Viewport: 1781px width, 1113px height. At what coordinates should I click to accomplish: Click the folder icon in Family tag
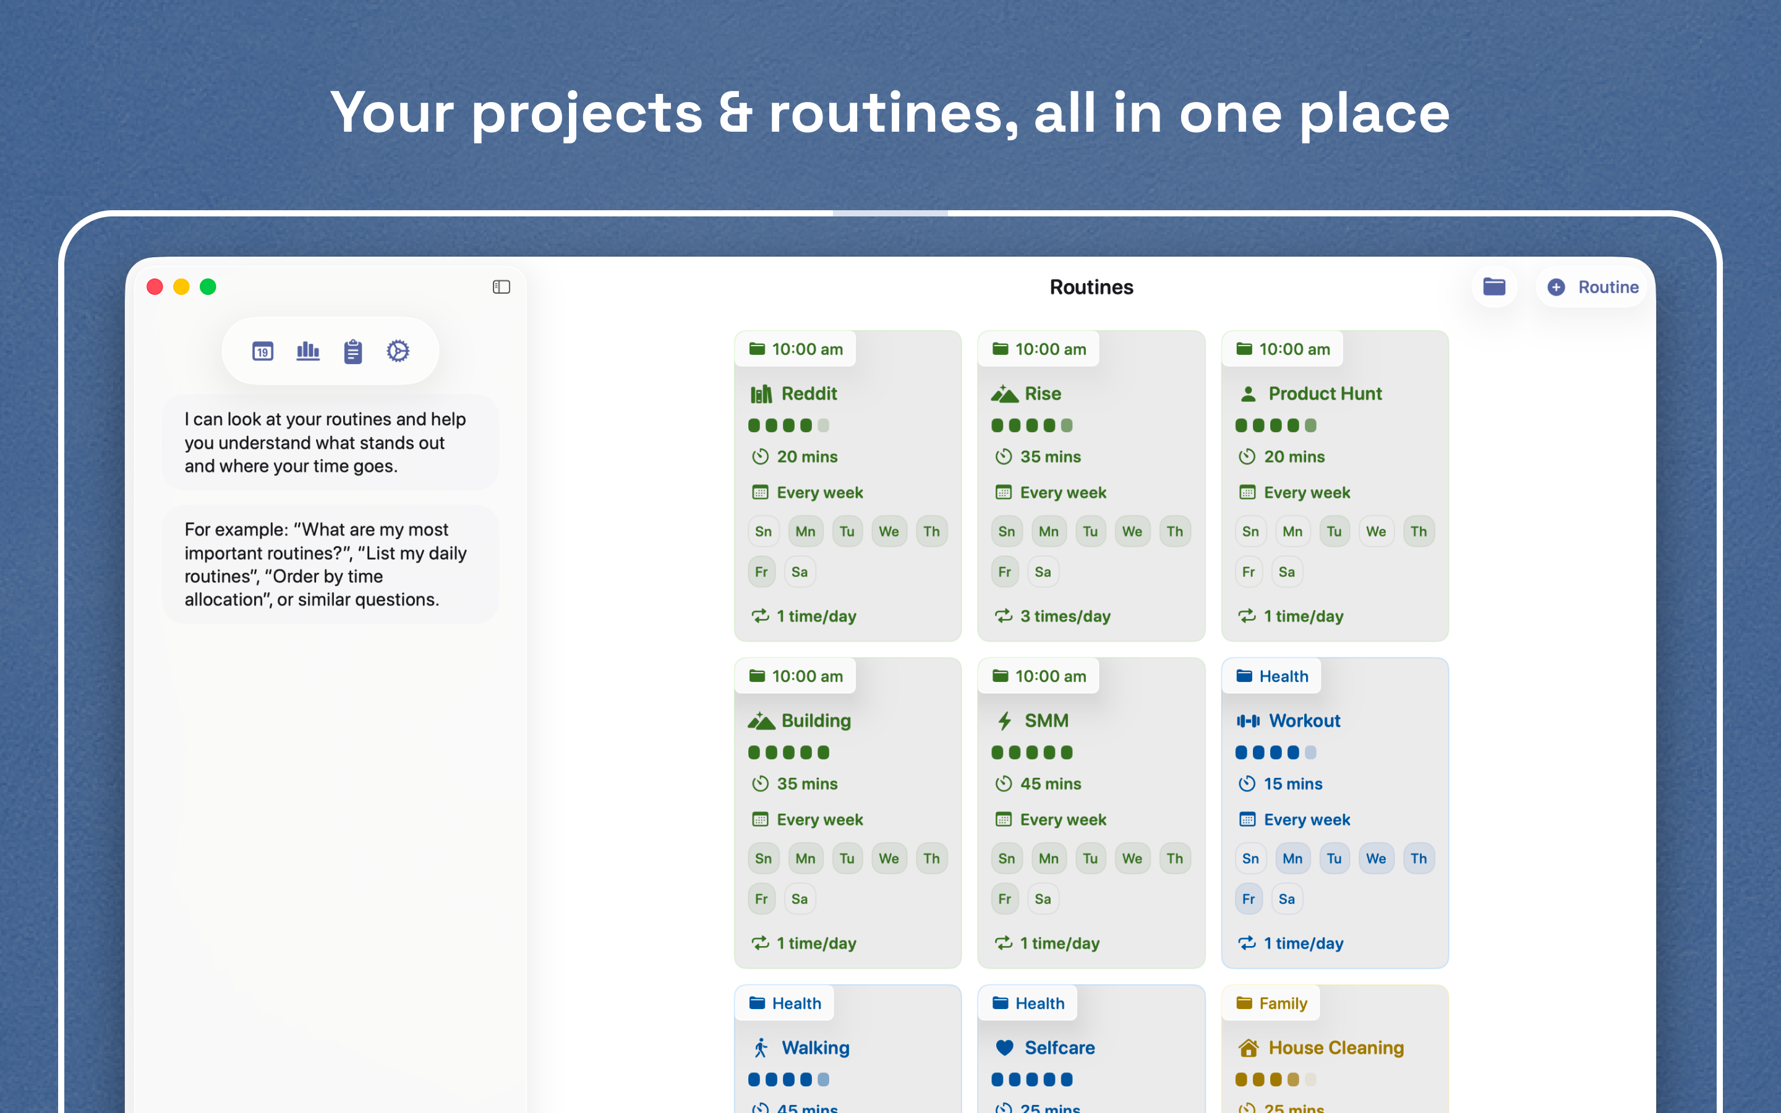coord(1244,1002)
